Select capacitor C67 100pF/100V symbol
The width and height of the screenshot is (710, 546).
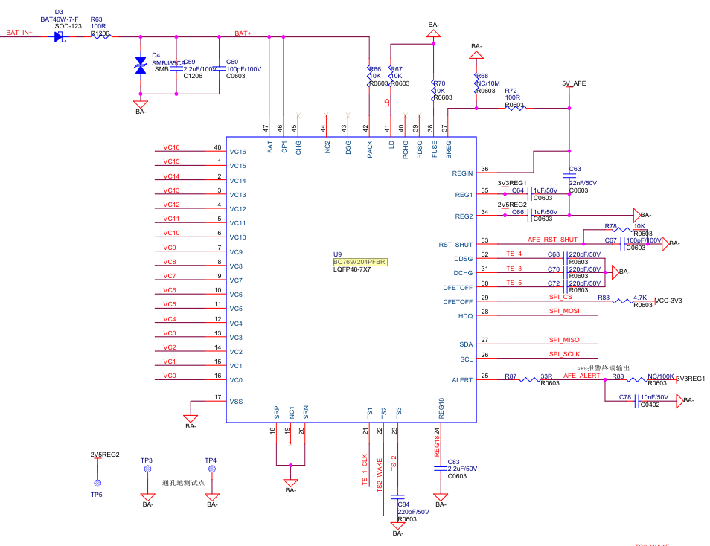pyautogui.click(x=623, y=244)
